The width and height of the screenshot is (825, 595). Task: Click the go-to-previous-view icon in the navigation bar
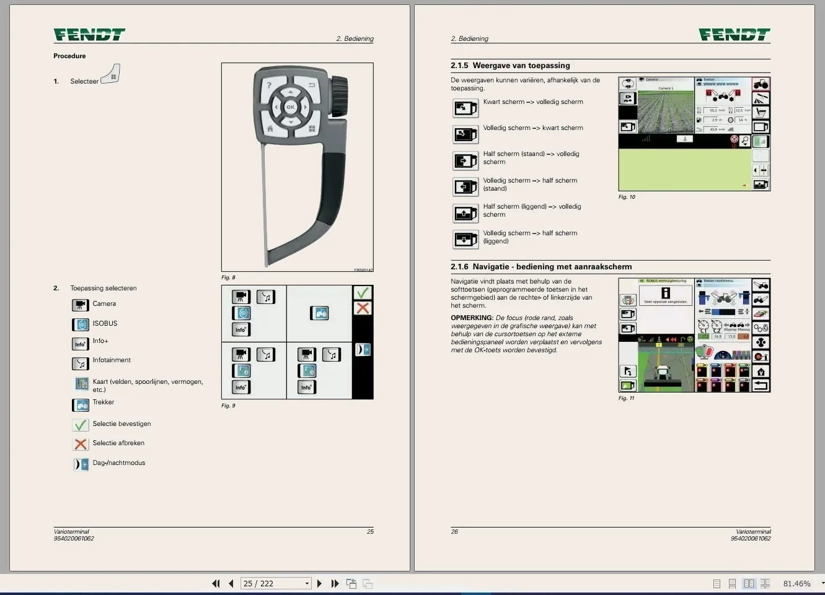tap(351, 583)
